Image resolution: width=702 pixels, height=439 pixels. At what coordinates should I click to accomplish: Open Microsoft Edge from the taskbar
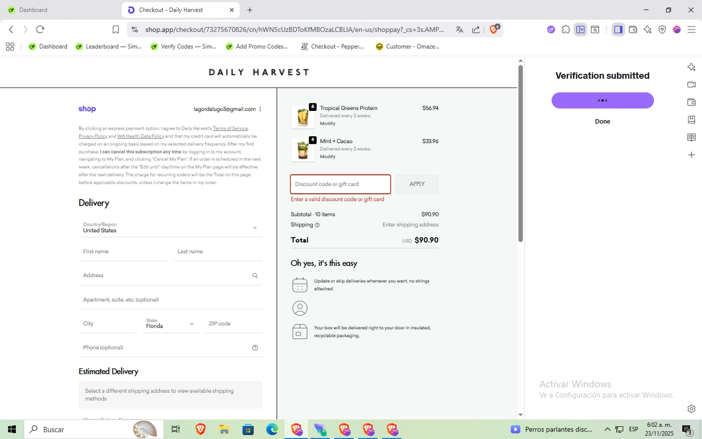pos(272,429)
